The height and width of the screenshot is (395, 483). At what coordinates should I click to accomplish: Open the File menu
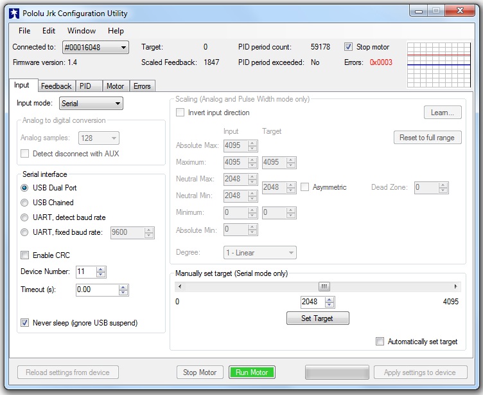point(24,31)
